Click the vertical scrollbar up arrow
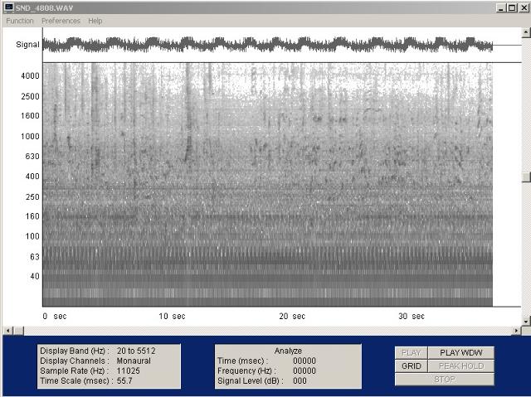 526,32
